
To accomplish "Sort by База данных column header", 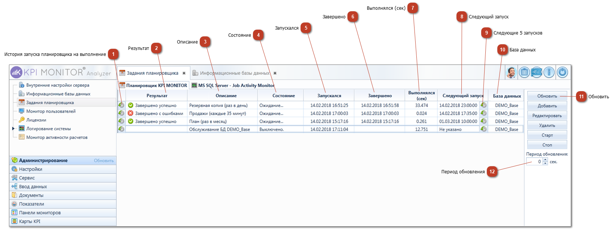I will coord(507,96).
